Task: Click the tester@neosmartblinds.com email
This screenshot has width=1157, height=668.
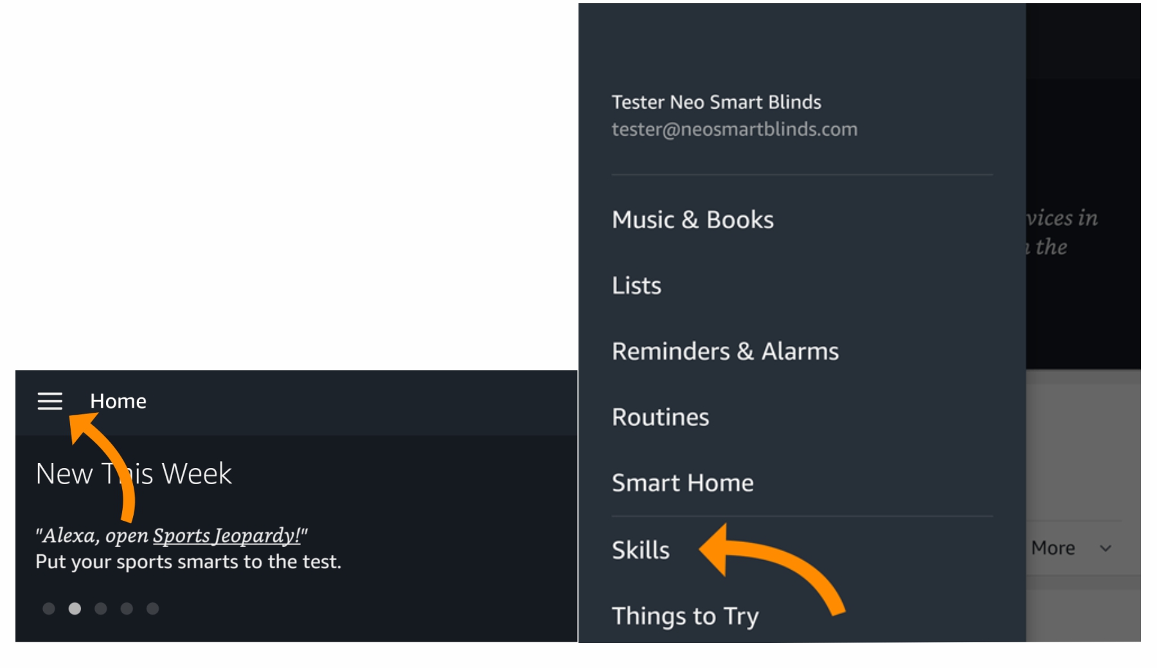Action: [x=734, y=129]
